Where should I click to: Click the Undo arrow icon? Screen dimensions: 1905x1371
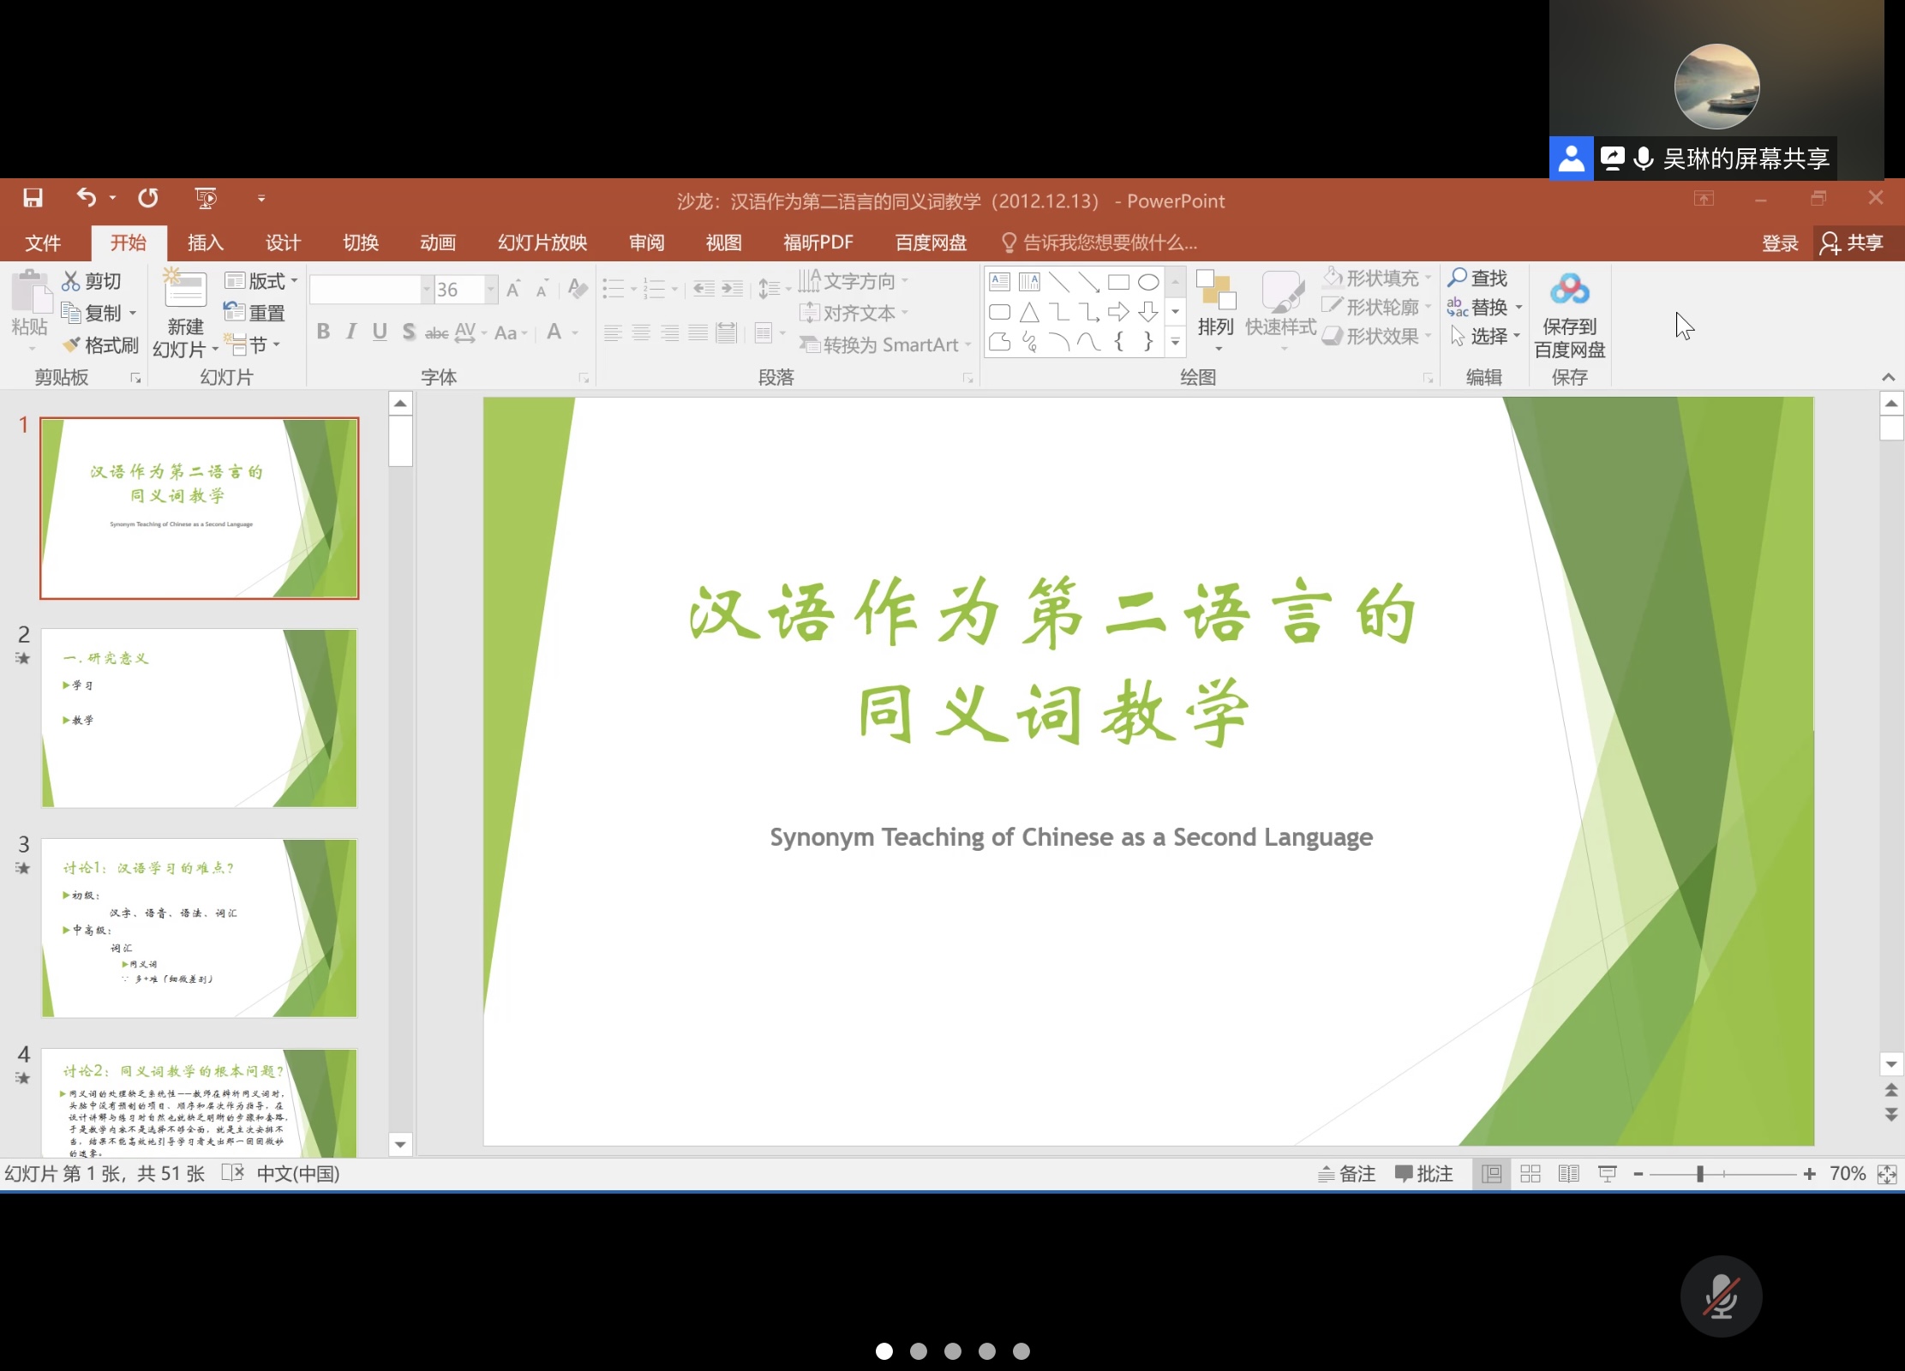point(86,198)
